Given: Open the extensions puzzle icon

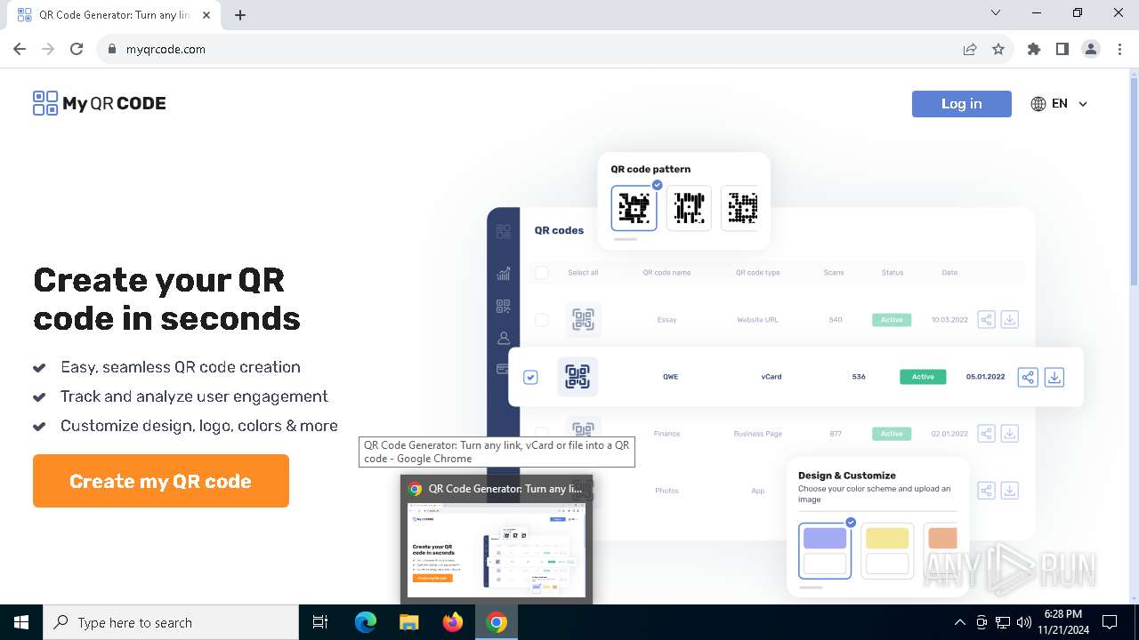Looking at the screenshot, I should pyautogui.click(x=1034, y=49).
